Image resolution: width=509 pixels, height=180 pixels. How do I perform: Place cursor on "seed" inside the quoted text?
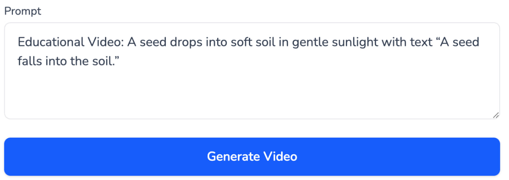tap(466, 43)
